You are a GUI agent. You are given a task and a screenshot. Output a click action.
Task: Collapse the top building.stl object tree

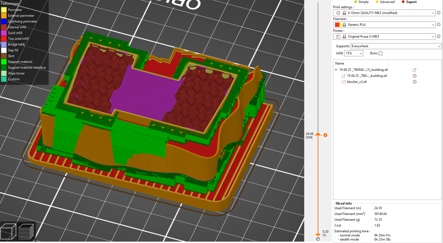coord(336,70)
